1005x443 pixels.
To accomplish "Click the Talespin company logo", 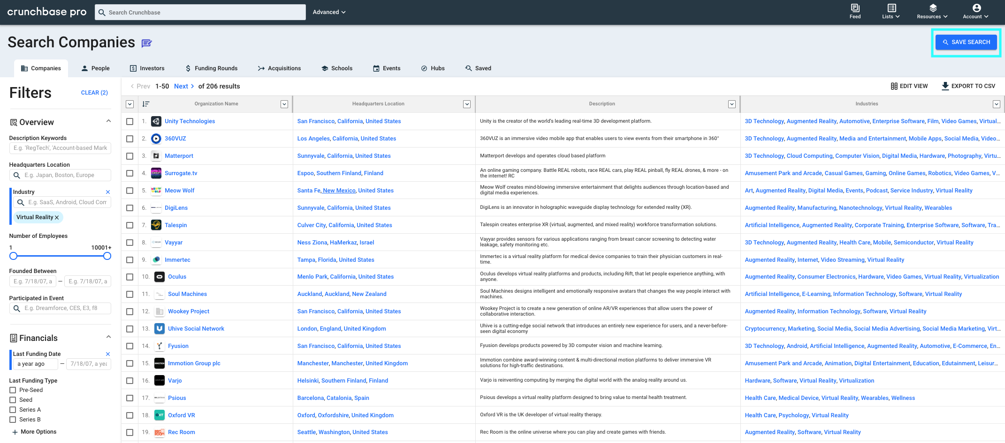I will point(156,225).
